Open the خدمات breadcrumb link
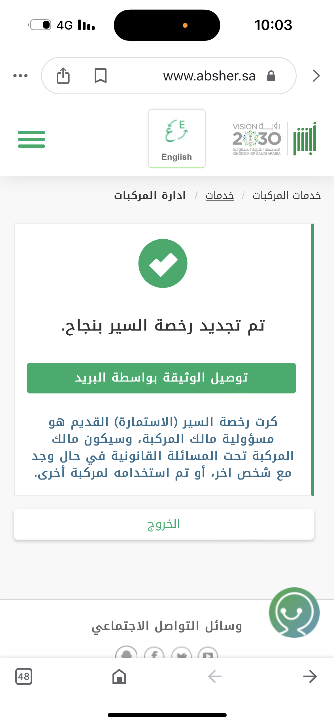This screenshot has height=724, width=334. [220, 195]
